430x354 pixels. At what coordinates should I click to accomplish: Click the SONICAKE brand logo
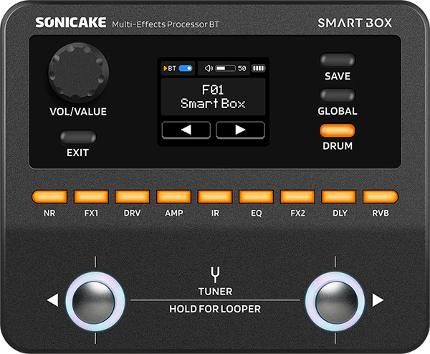click(71, 22)
